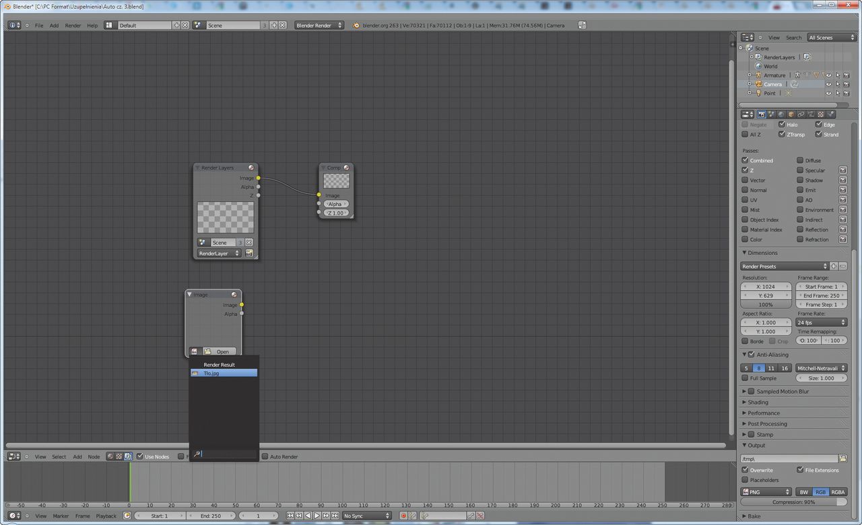This screenshot has height=525, width=862.
Task: Jump to the first frame in timeline
Action: 290,516
